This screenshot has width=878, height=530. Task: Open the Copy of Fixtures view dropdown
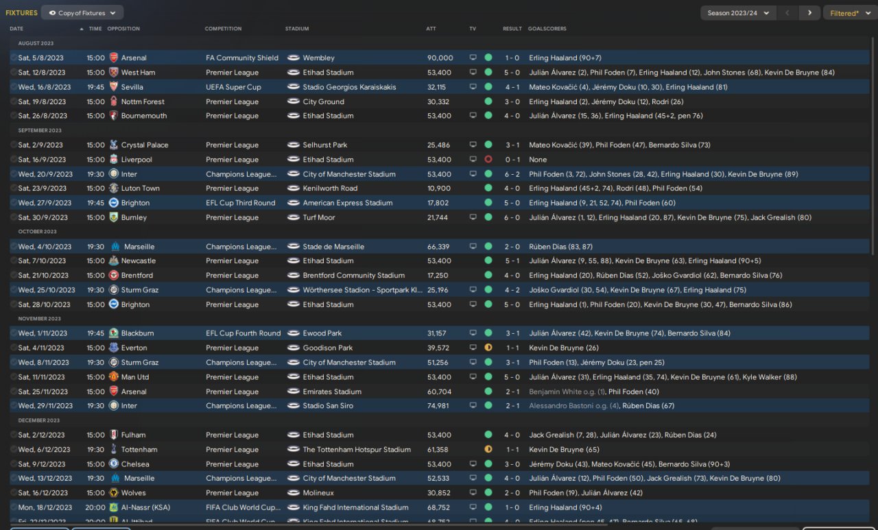coord(82,13)
